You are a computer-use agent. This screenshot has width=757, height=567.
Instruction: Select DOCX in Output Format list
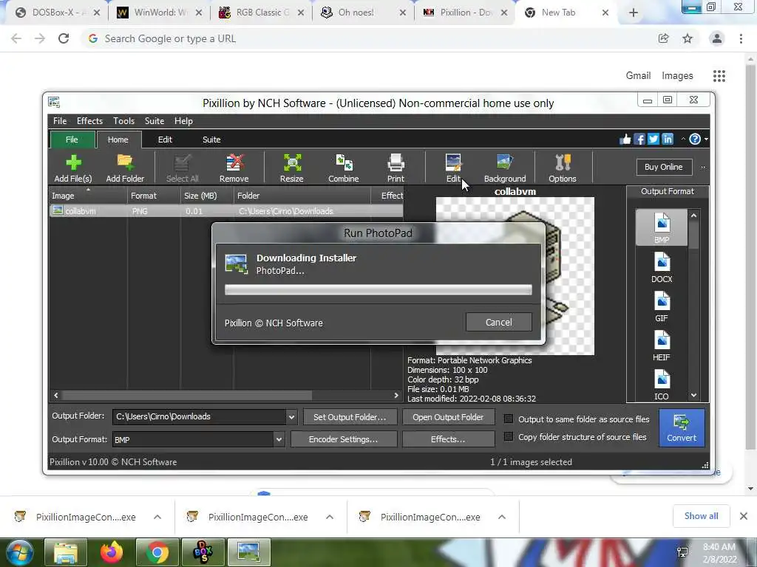[x=662, y=267]
